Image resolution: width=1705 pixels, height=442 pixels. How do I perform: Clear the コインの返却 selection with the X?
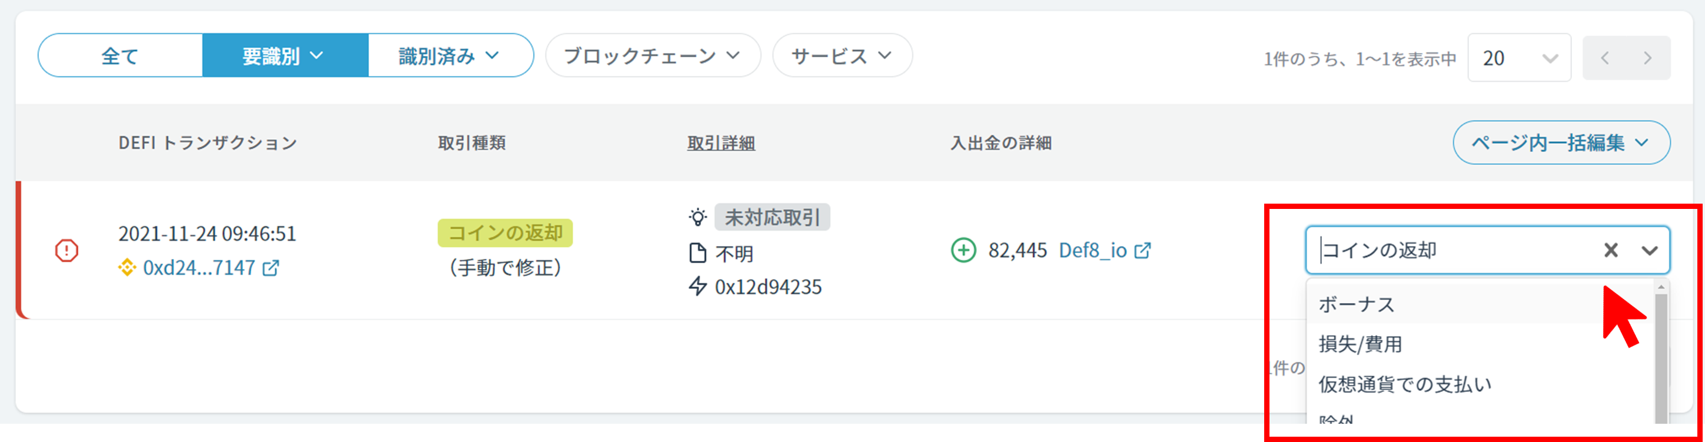click(x=1611, y=250)
